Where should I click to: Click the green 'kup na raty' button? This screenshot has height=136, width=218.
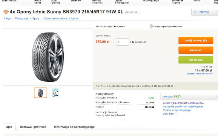(196, 60)
